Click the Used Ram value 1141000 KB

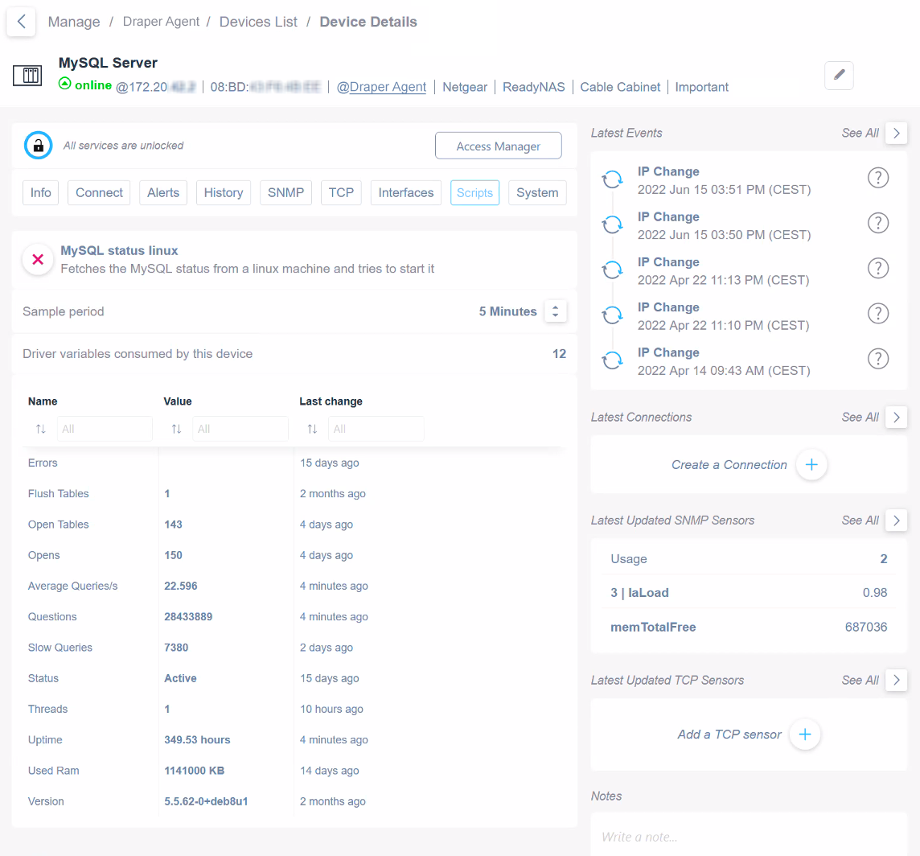pos(194,771)
